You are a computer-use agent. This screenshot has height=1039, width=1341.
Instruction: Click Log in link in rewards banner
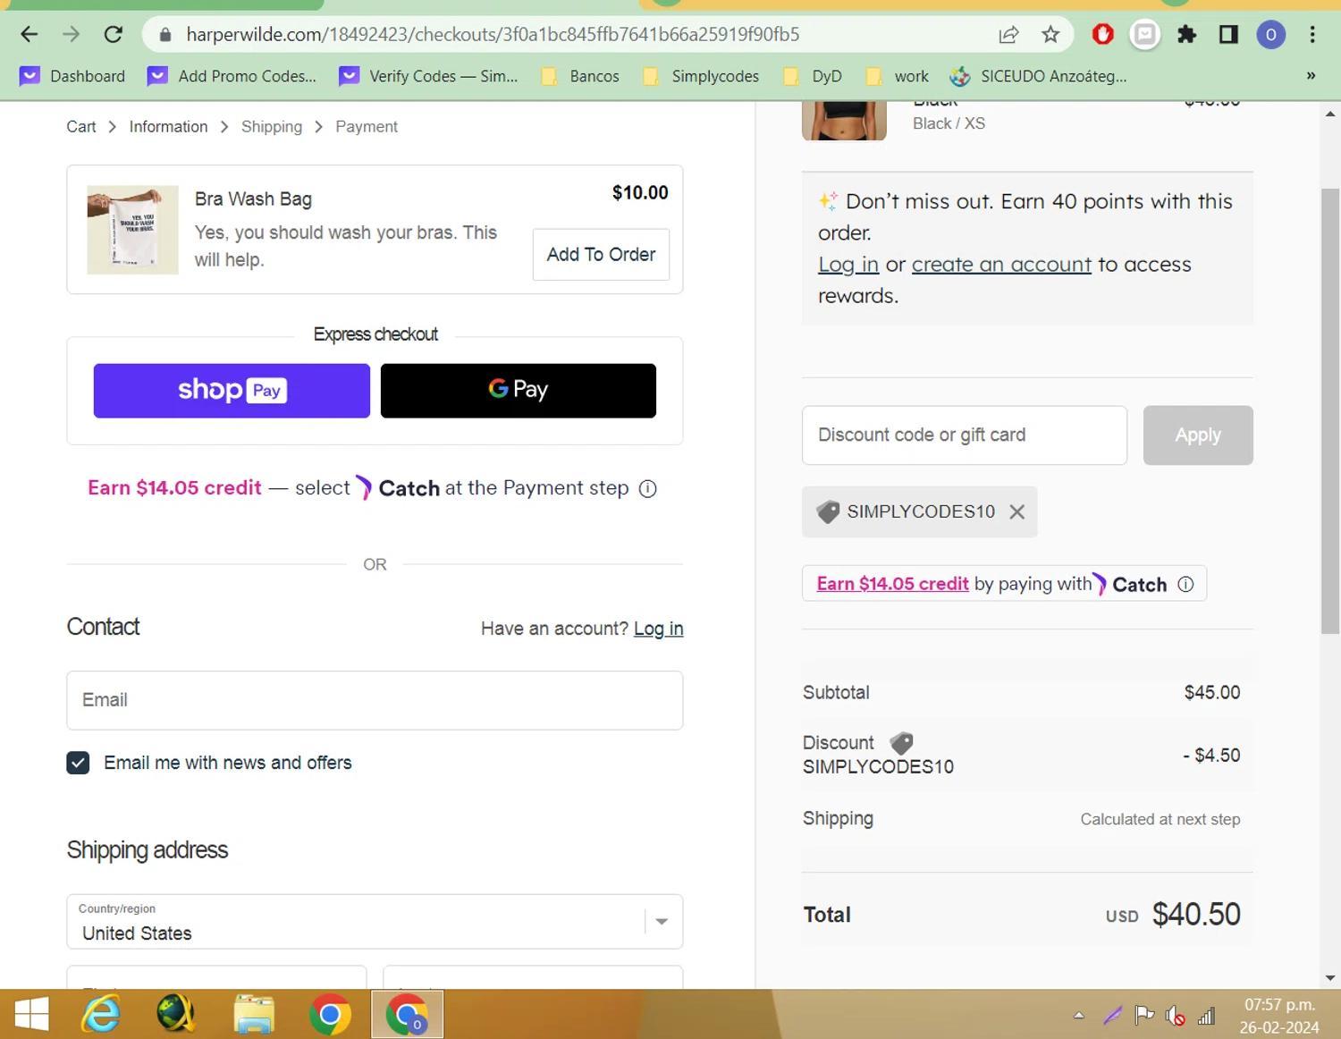coord(848,265)
